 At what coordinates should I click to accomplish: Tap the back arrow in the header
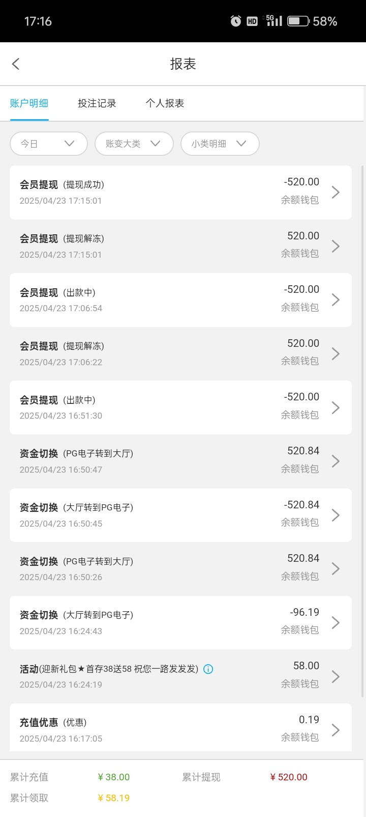16,64
